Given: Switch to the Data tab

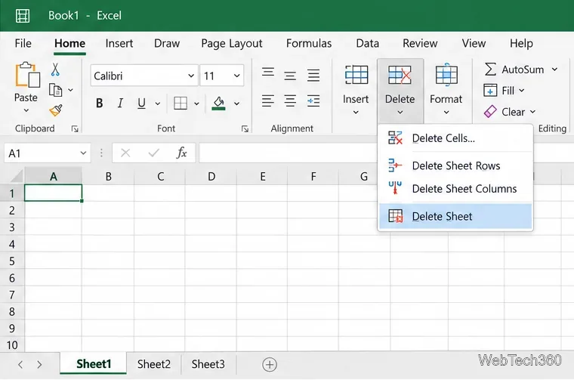Looking at the screenshot, I should [x=368, y=44].
